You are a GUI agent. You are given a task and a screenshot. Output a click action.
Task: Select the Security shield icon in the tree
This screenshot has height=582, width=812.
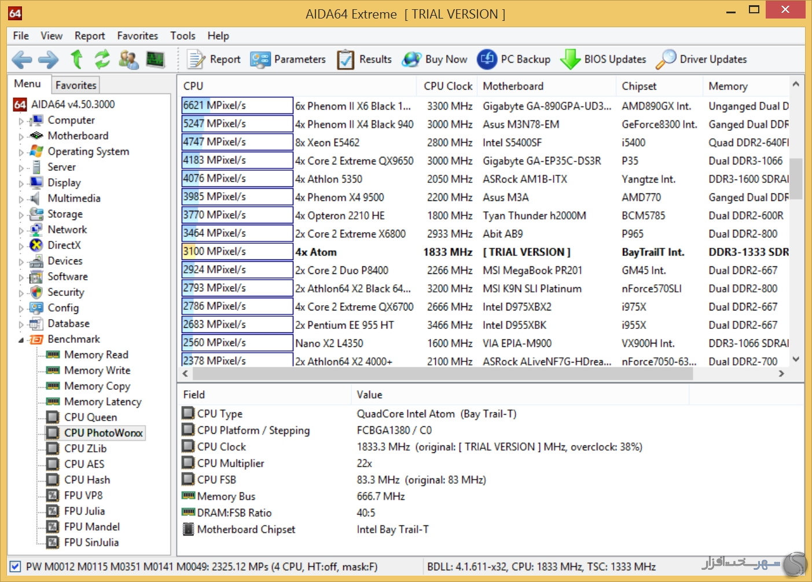tap(36, 292)
